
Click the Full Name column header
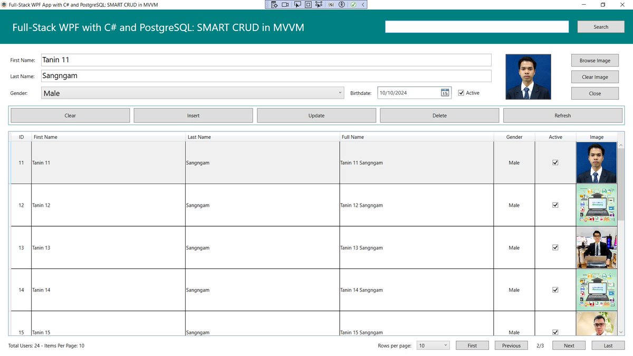[x=416, y=137]
